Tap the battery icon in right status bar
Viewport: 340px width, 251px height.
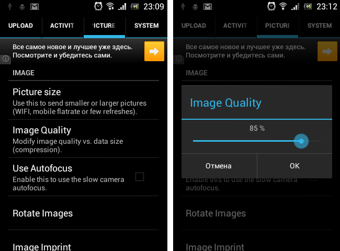click(x=308, y=7)
